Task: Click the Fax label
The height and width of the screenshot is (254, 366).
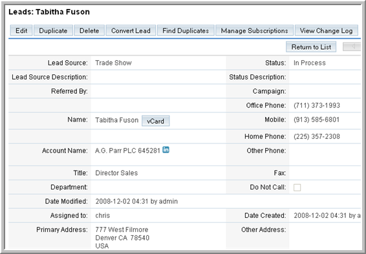Action: coord(280,173)
